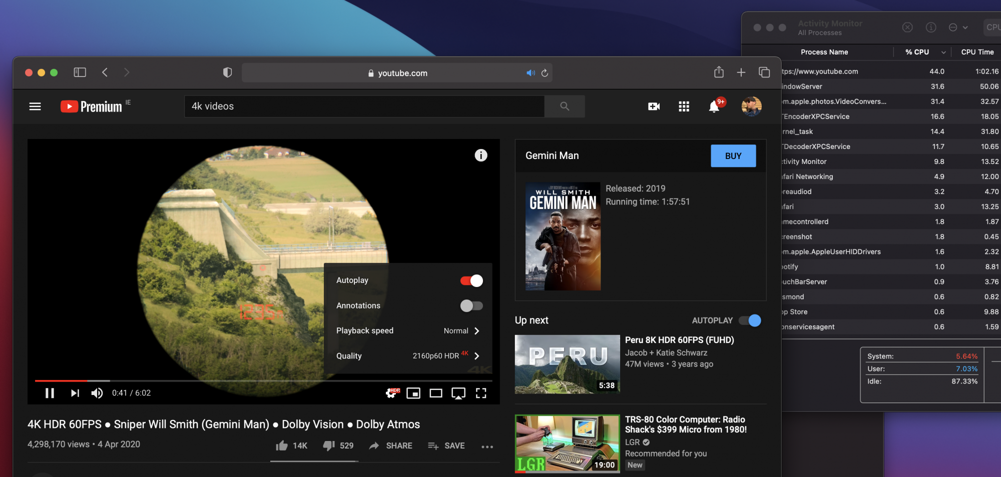Open TRS-80 Color Computer video title
1001x477 pixels.
point(686,424)
